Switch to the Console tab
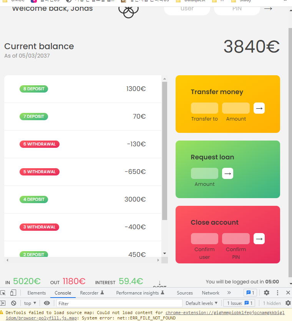 tap(63, 293)
